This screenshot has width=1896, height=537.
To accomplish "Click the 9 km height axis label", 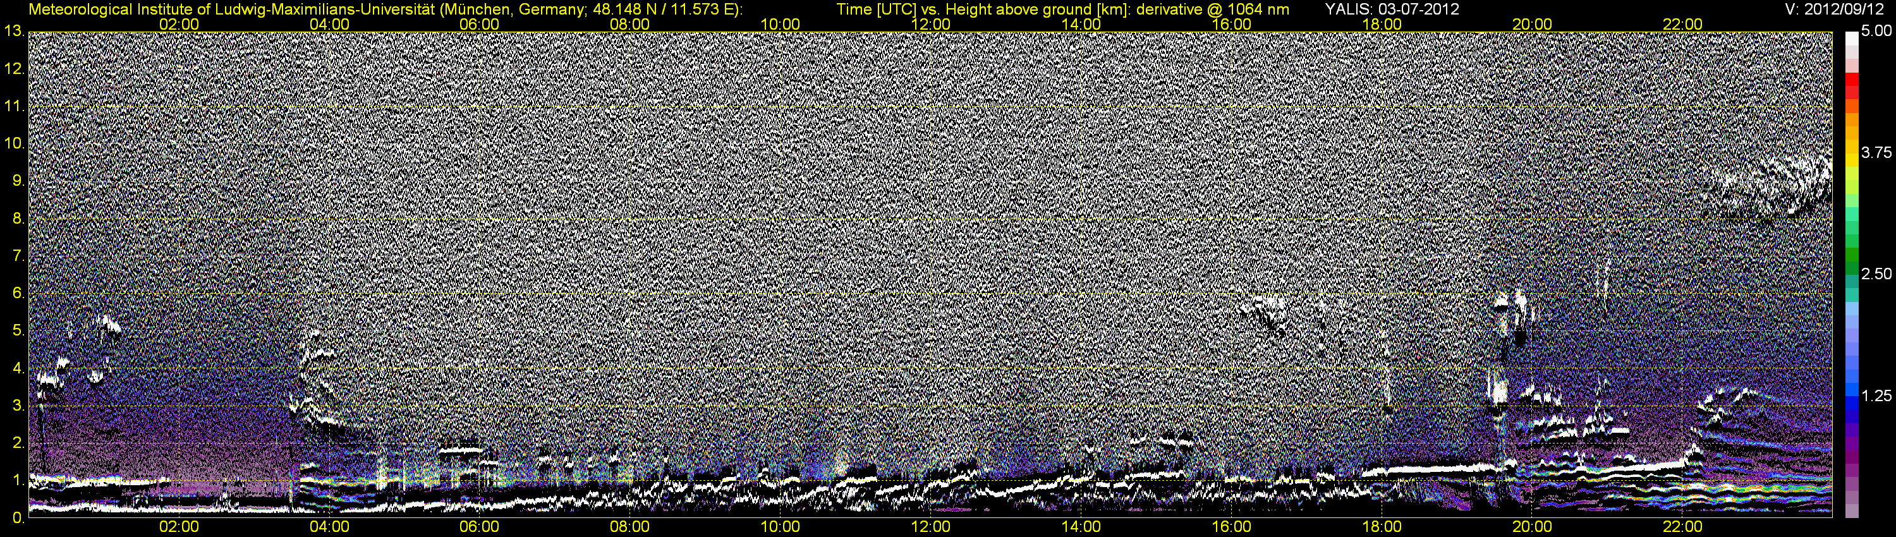I will pyautogui.click(x=18, y=181).
